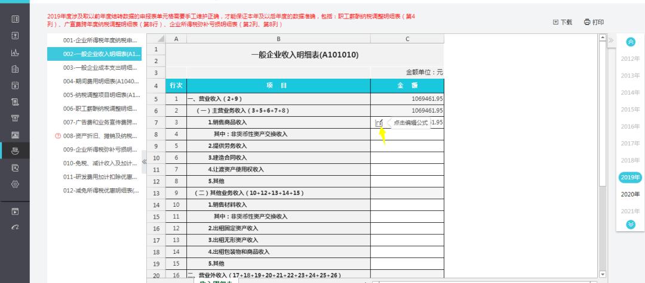645x283 pixels.
Task: Click empty amount cell for 3.建造合同收入
Action: tap(407, 157)
